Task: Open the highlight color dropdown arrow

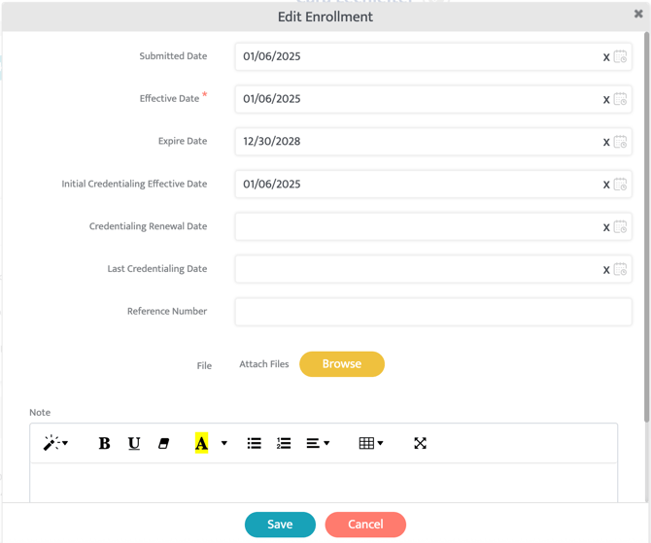Action: point(224,443)
